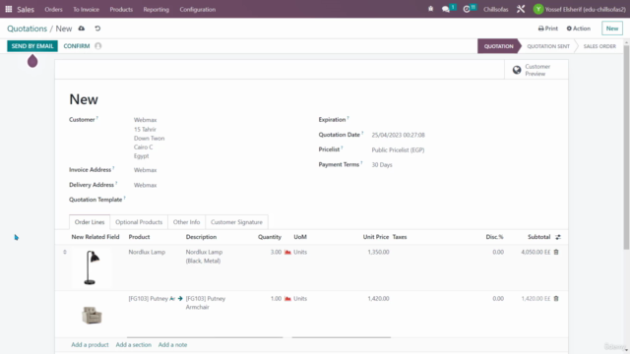Viewport: 630px width, 354px height.
Task: Click the Add a section link
Action: 134,345
